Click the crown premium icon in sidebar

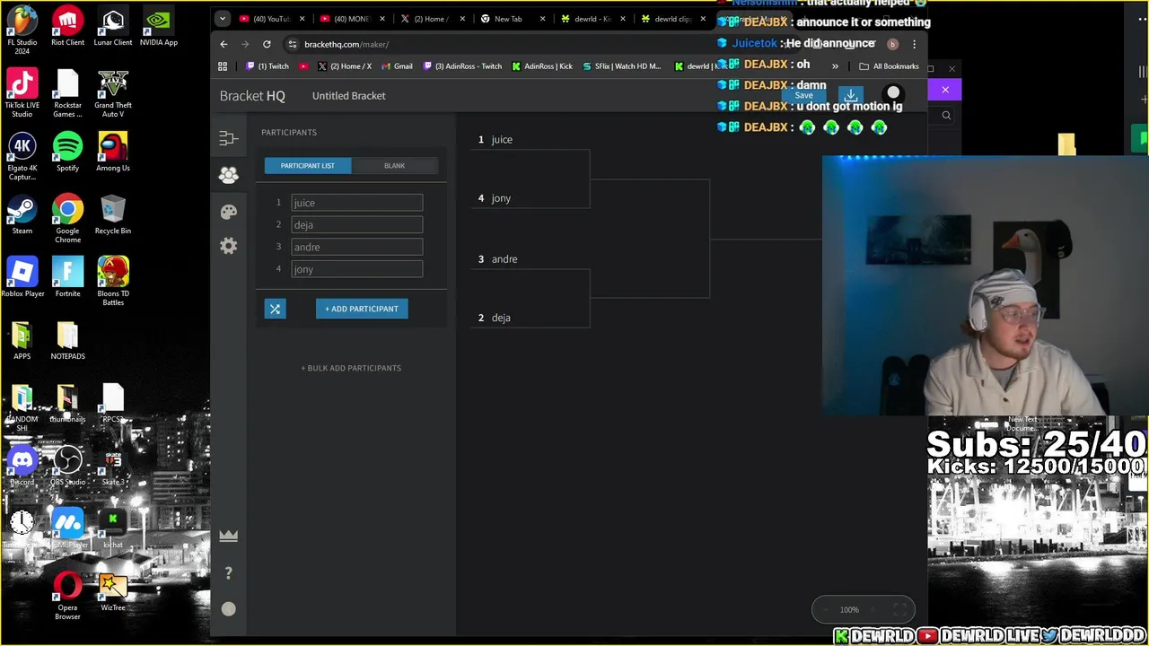pos(228,536)
